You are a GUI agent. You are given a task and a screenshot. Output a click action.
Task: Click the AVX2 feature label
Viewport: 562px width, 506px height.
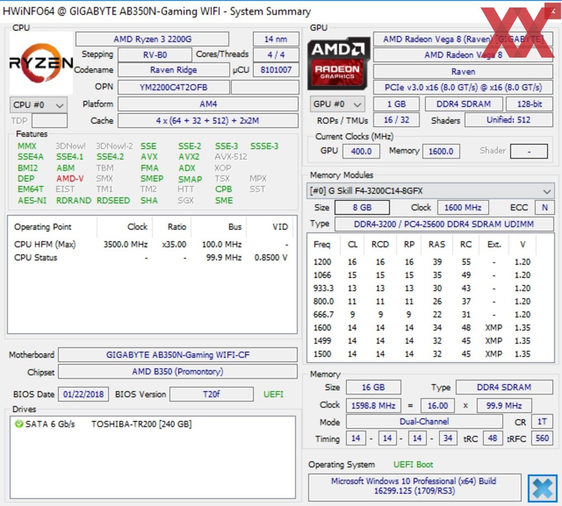pos(189,157)
